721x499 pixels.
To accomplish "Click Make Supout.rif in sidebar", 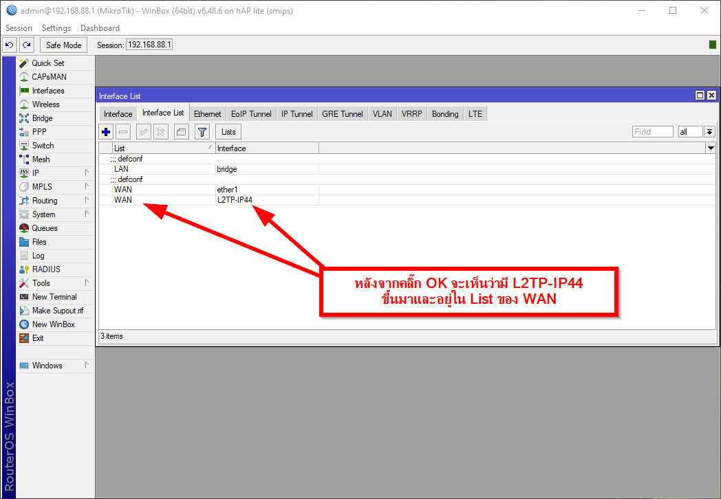I will point(55,311).
